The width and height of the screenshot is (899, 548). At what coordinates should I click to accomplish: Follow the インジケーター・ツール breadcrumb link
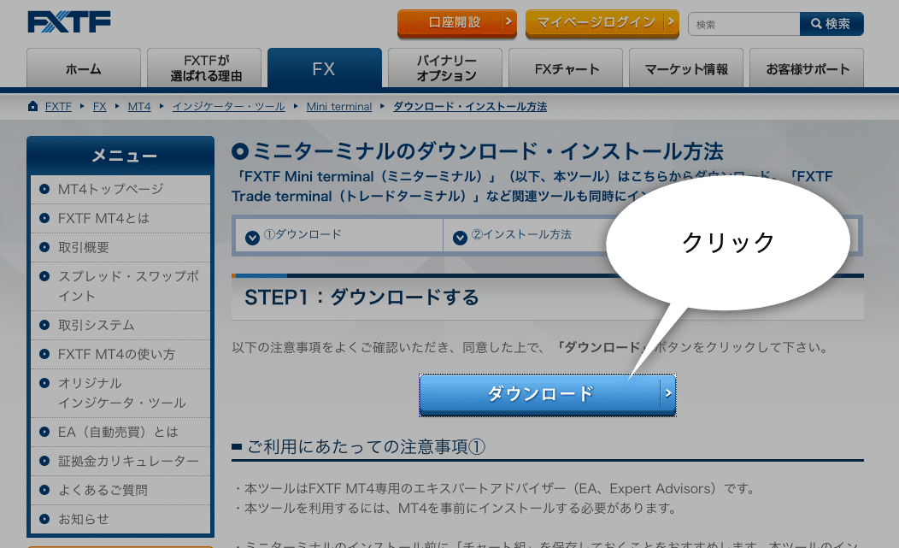click(x=229, y=107)
